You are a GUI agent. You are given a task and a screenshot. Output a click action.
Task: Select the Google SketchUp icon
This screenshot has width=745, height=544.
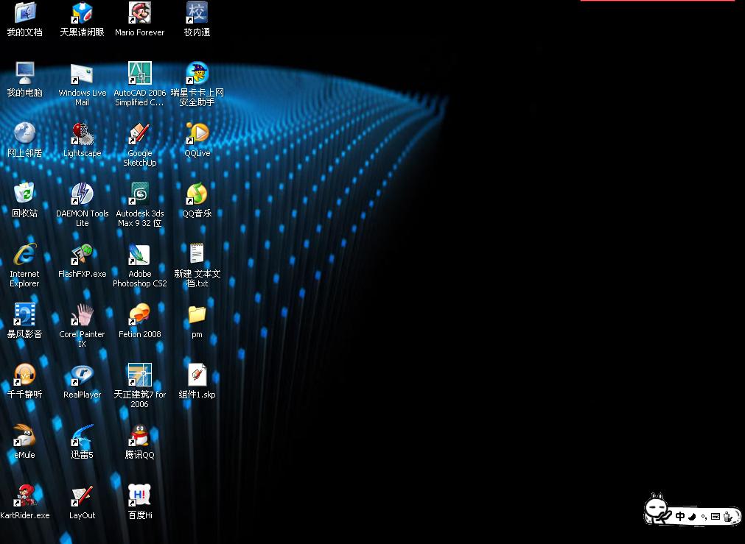(139, 135)
